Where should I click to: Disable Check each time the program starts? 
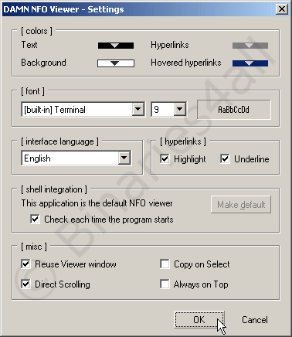pos(35,220)
